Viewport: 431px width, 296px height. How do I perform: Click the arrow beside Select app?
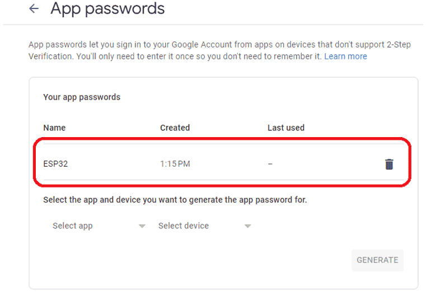[142, 227]
